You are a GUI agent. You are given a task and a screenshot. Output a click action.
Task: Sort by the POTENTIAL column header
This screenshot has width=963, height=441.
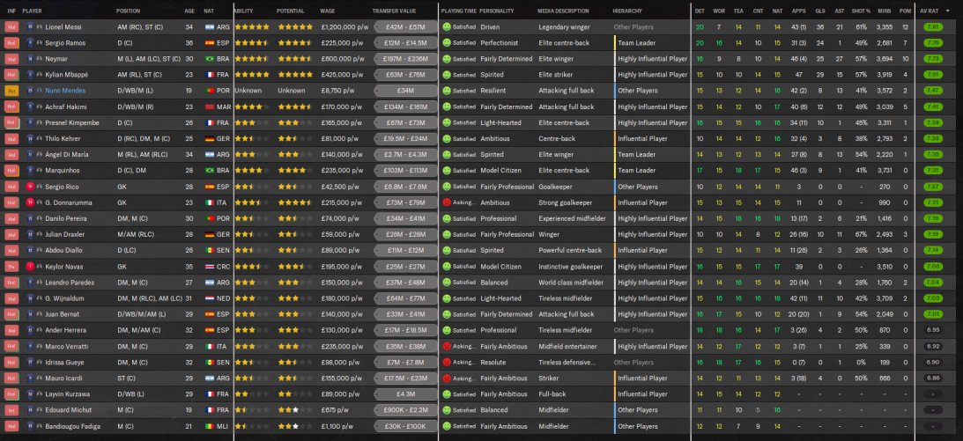[x=290, y=11]
